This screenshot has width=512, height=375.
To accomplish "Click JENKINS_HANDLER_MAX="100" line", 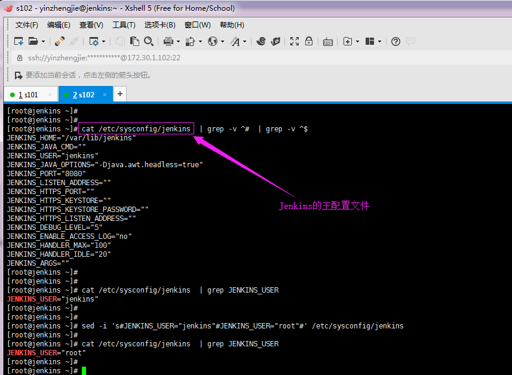I will point(59,245).
